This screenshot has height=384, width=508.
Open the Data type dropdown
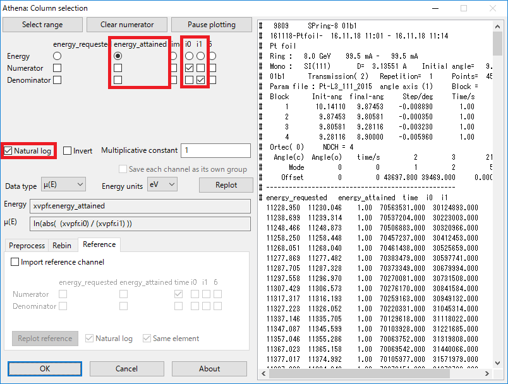coord(63,184)
